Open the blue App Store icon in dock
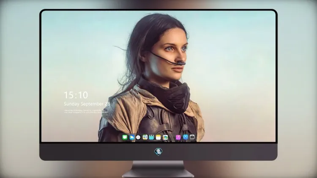This screenshot has height=178, width=317. click(x=186, y=137)
